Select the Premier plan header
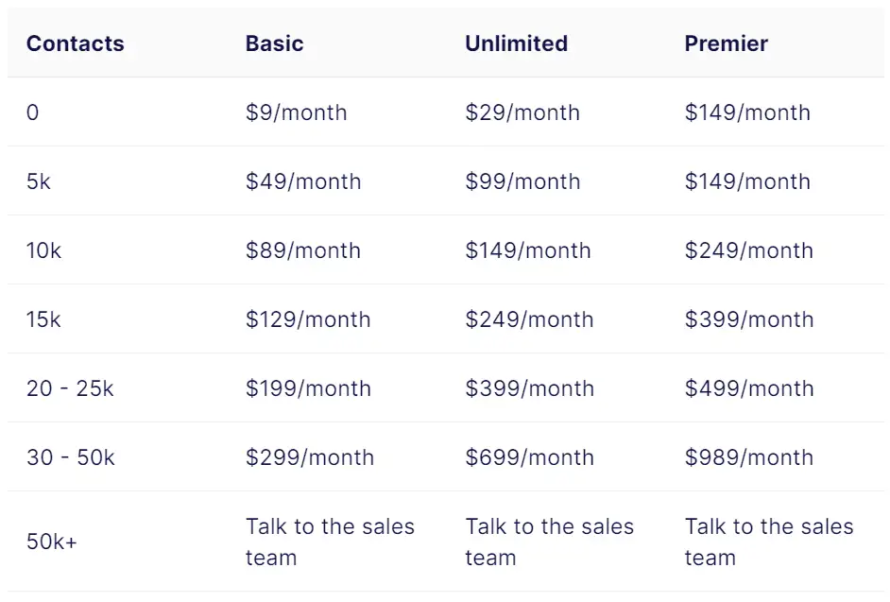890x602 pixels. click(726, 43)
